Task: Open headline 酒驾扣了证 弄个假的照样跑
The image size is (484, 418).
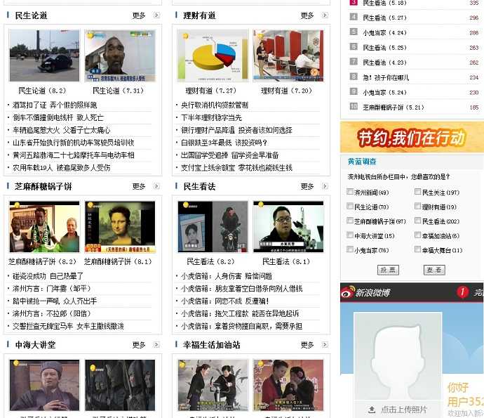Action: [x=55, y=105]
